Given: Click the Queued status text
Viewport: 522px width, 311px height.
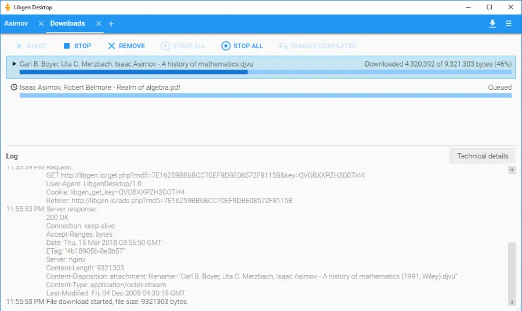Looking at the screenshot, I should click(500, 87).
